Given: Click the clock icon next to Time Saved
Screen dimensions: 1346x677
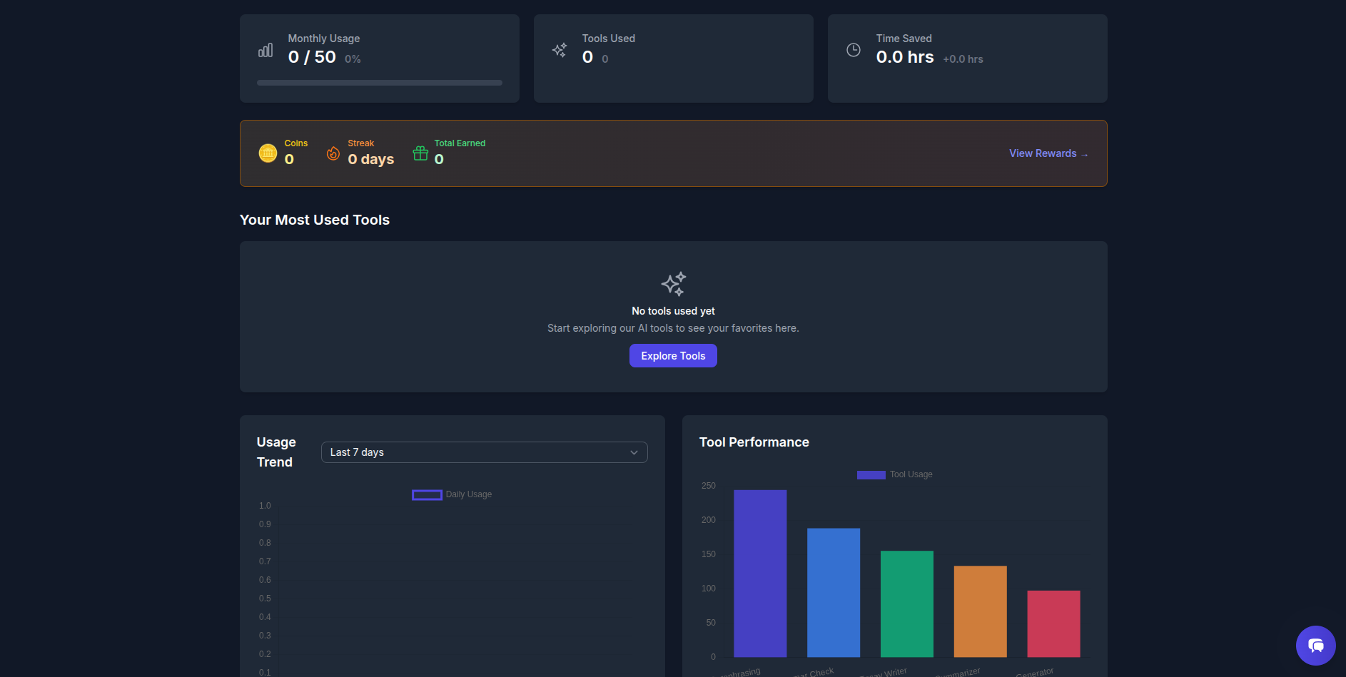Looking at the screenshot, I should pyautogui.click(x=854, y=49).
